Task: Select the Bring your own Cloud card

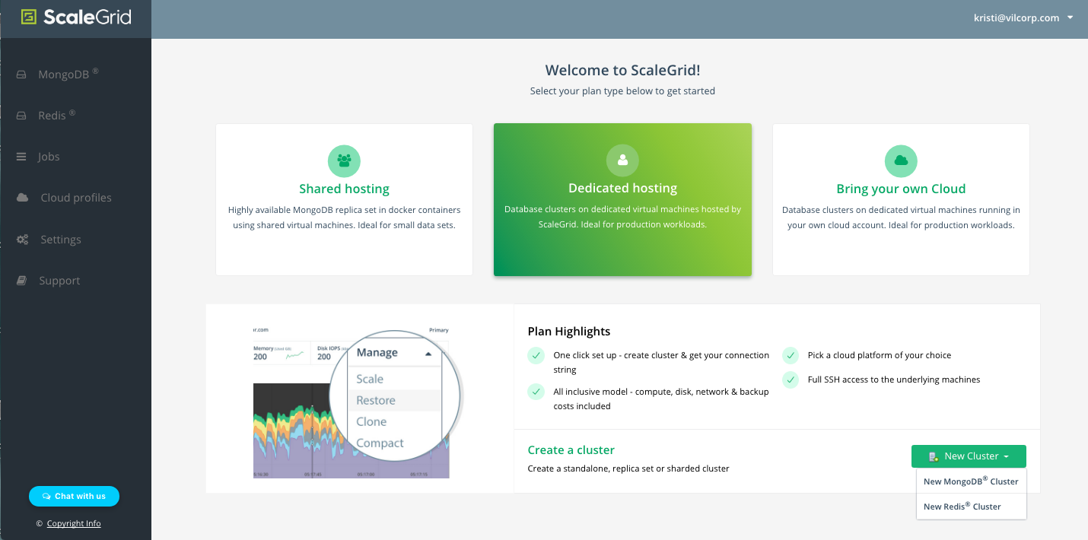Action: coord(901,199)
